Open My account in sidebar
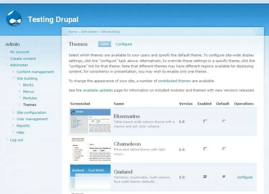The height and width of the screenshot is (194, 269). [x=20, y=52]
